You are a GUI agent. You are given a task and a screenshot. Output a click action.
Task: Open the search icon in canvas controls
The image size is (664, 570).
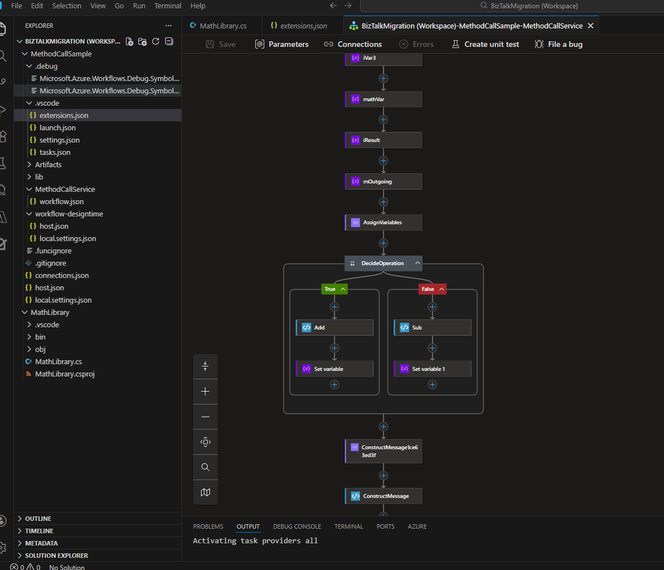(x=205, y=467)
